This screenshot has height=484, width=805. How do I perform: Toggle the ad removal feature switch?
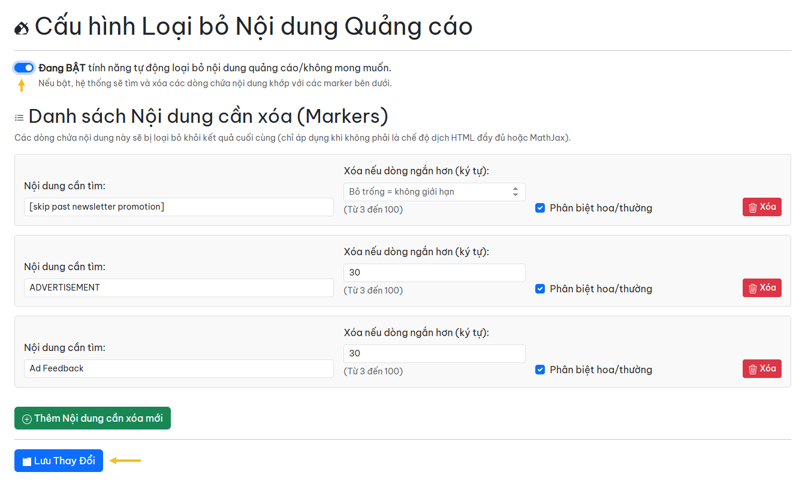pos(24,68)
